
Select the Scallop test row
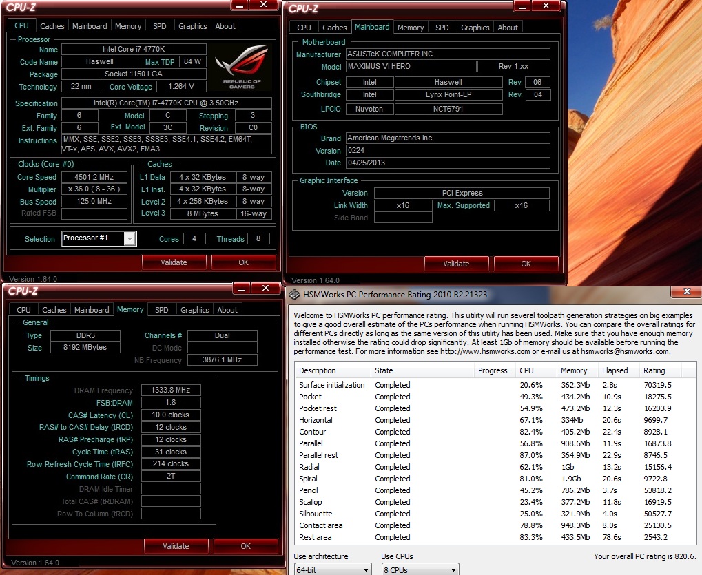495,502
